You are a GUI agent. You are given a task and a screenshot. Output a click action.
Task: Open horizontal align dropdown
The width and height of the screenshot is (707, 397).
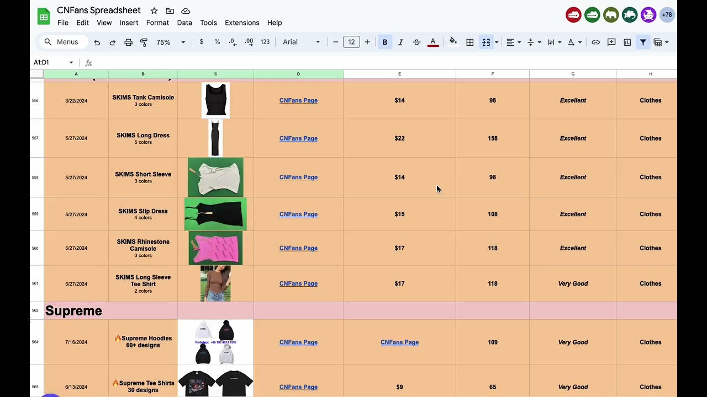click(x=514, y=42)
